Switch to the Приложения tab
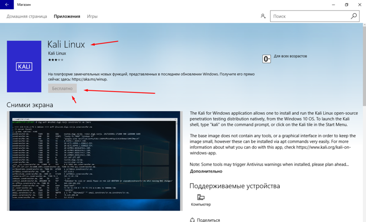366x222 pixels. click(67, 16)
